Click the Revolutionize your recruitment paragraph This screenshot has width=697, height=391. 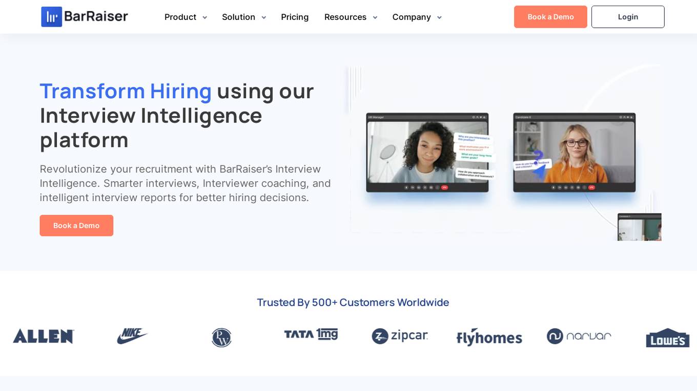185,183
